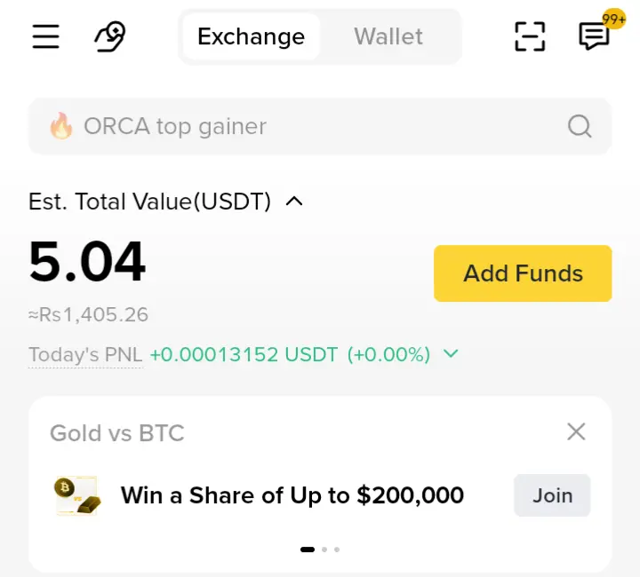Dismiss the Gold vs BTC banner
The width and height of the screenshot is (640, 577).
click(x=576, y=432)
